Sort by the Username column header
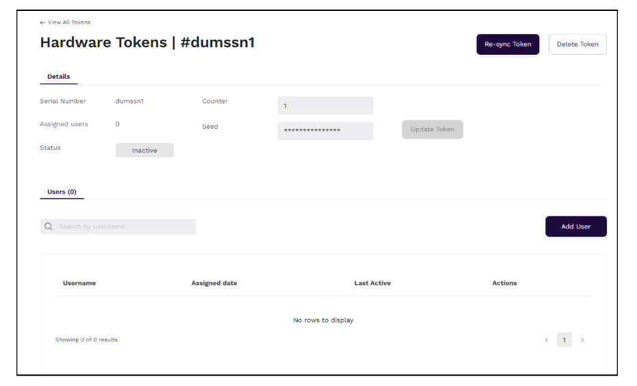This screenshot has height=386, width=637. (79, 283)
